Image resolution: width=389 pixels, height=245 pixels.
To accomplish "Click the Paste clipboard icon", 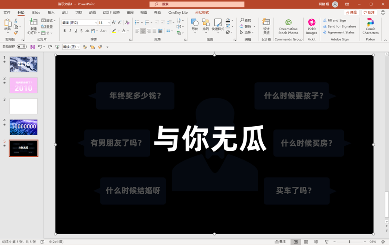I will pyautogui.click(x=8, y=23).
